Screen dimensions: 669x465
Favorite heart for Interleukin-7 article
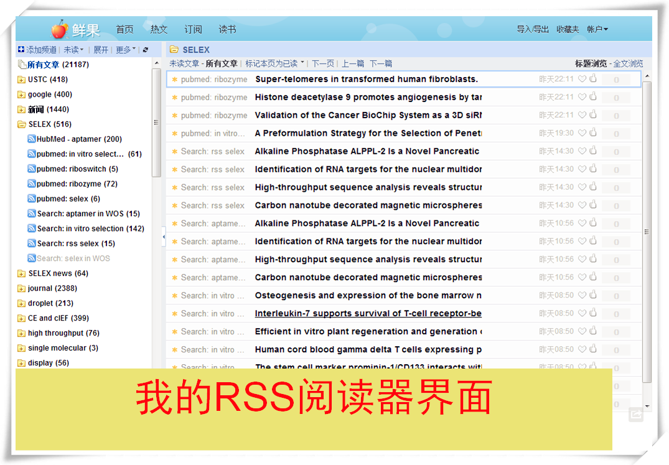coord(582,313)
